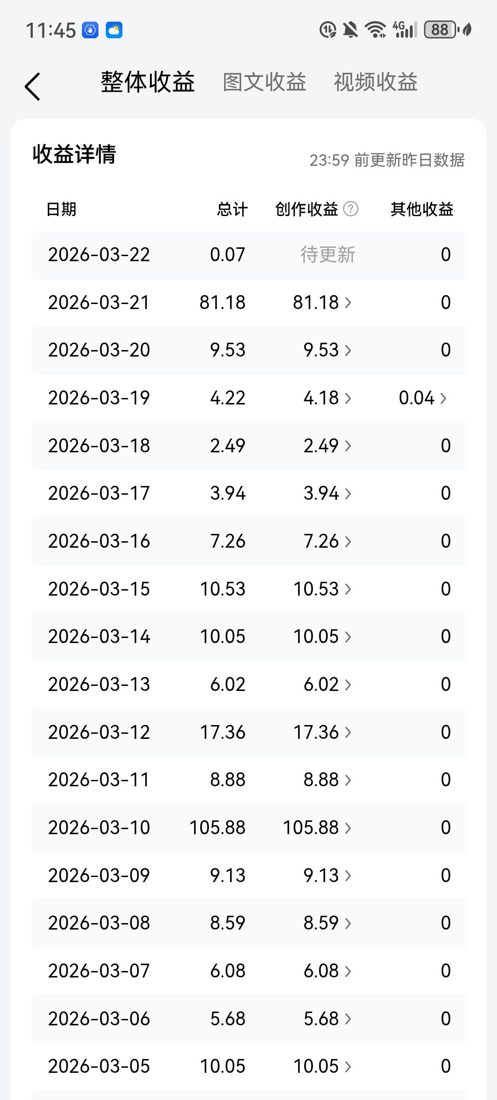Select the 整体收益 tab
This screenshot has height=1100, width=497.
(x=148, y=82)
